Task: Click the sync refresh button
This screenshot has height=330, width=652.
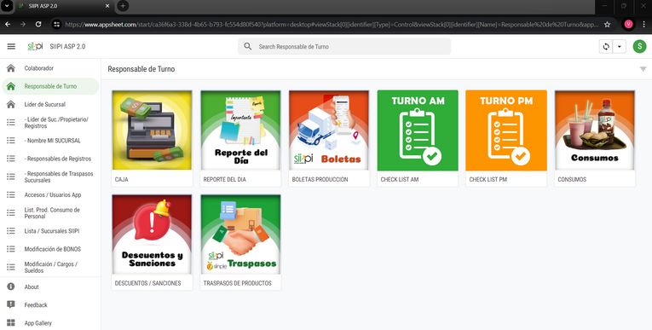Action: (x=606, y=47)
